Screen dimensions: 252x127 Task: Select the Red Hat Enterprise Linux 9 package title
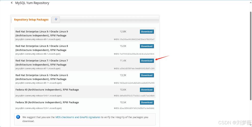42,34
